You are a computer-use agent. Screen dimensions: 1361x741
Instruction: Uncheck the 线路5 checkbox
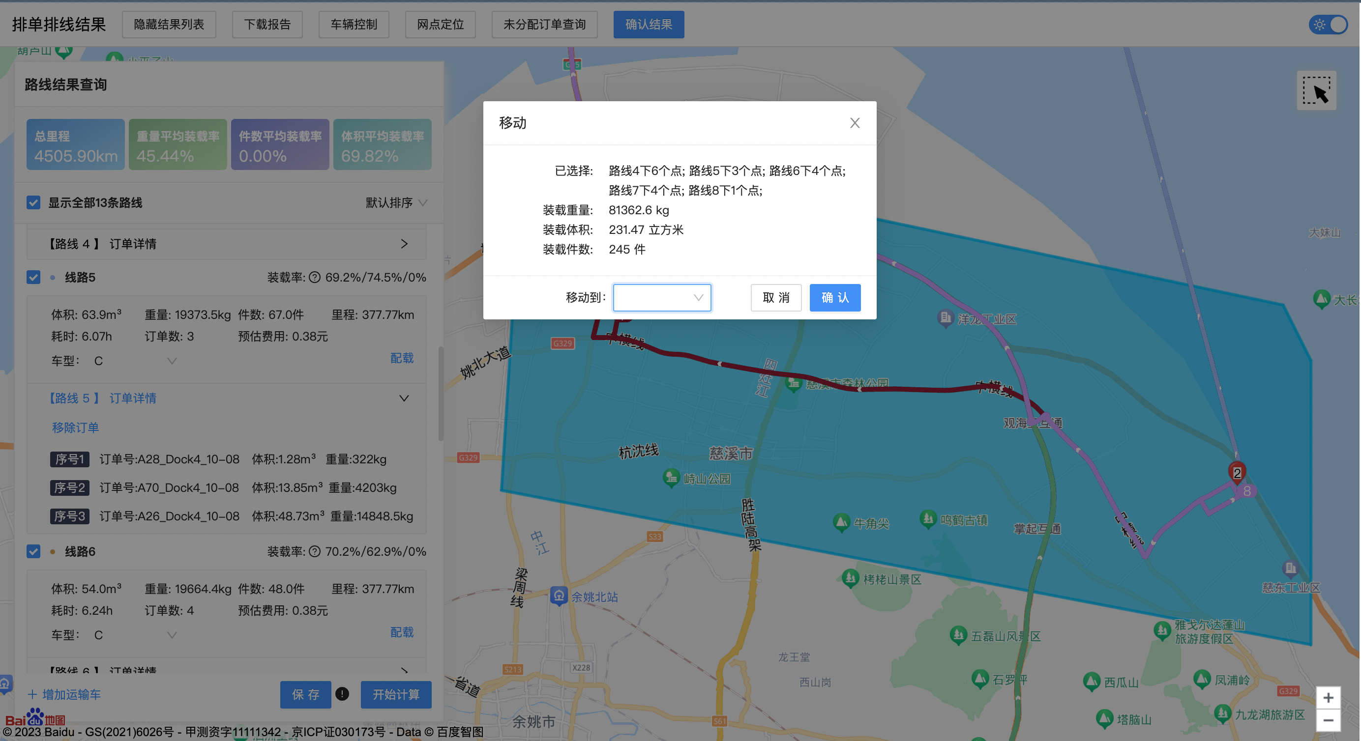33,277
